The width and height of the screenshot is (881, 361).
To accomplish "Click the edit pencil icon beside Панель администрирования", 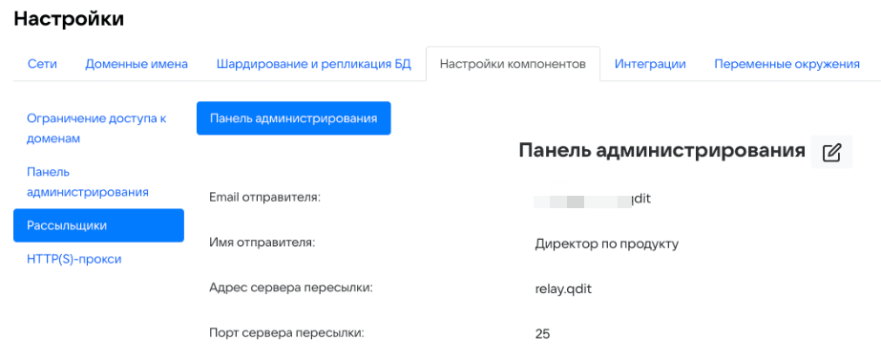I will (831, 153).
